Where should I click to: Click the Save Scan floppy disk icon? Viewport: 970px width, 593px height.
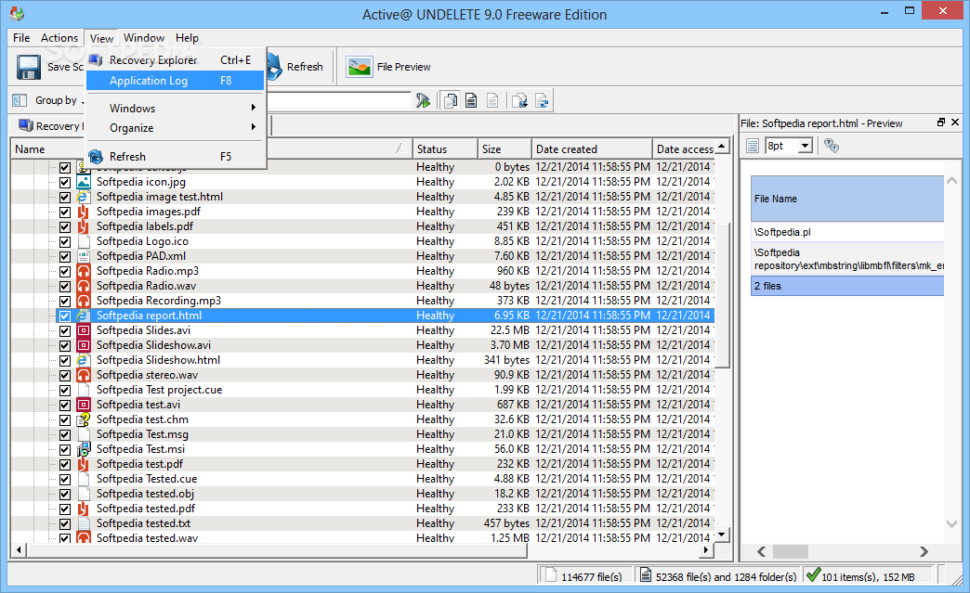[x=29, y=67]
